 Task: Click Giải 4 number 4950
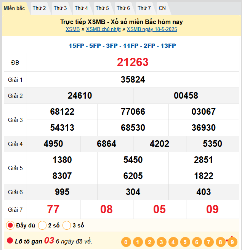click(x=53, y=144)
